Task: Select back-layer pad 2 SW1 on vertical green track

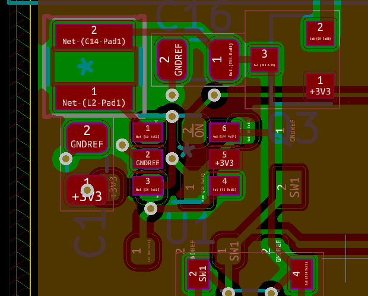Action: tap(288, 187)
